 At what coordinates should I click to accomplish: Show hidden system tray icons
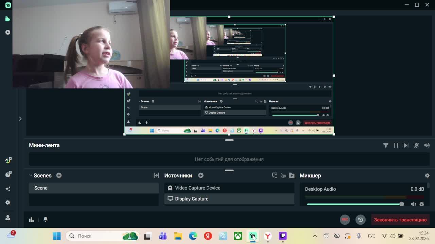pos(315,236)
